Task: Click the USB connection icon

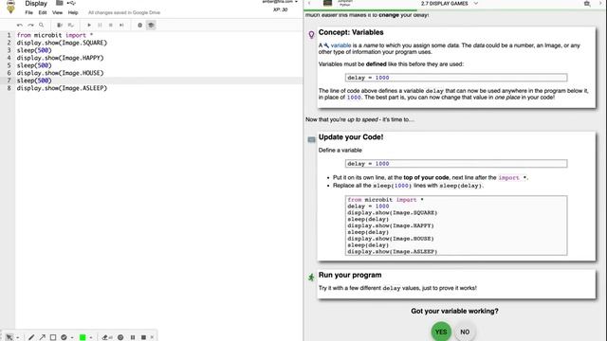Action: click(71, 3)
